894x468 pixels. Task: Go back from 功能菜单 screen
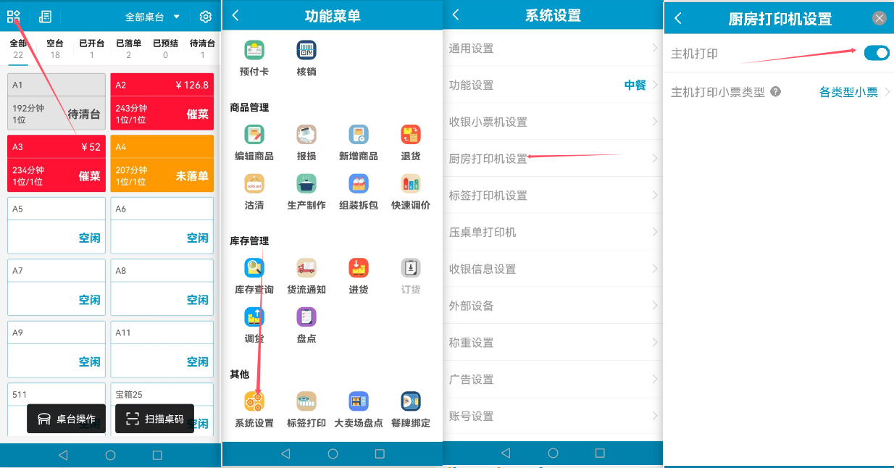click(x=235, y=15)
